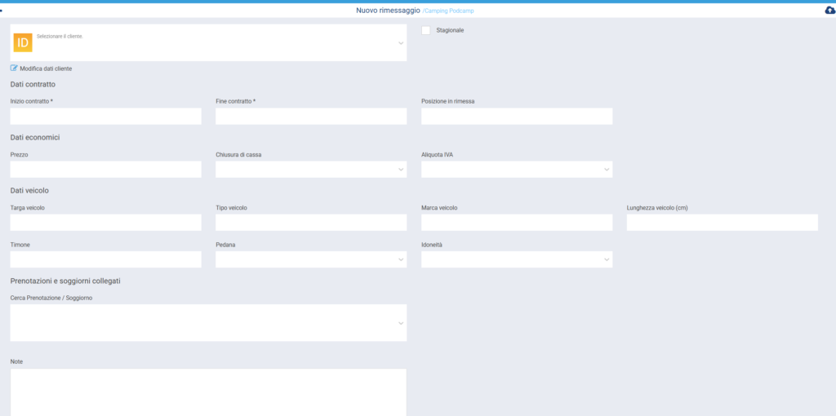Click the Marca veicolo input
The width and height of the screenshot is (836, 416).
click(x=516, y=223)
